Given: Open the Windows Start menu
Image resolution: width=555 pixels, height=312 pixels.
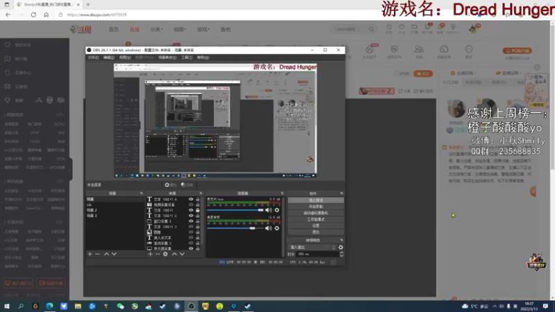Looking at the screenshot, I should point(6,306).
